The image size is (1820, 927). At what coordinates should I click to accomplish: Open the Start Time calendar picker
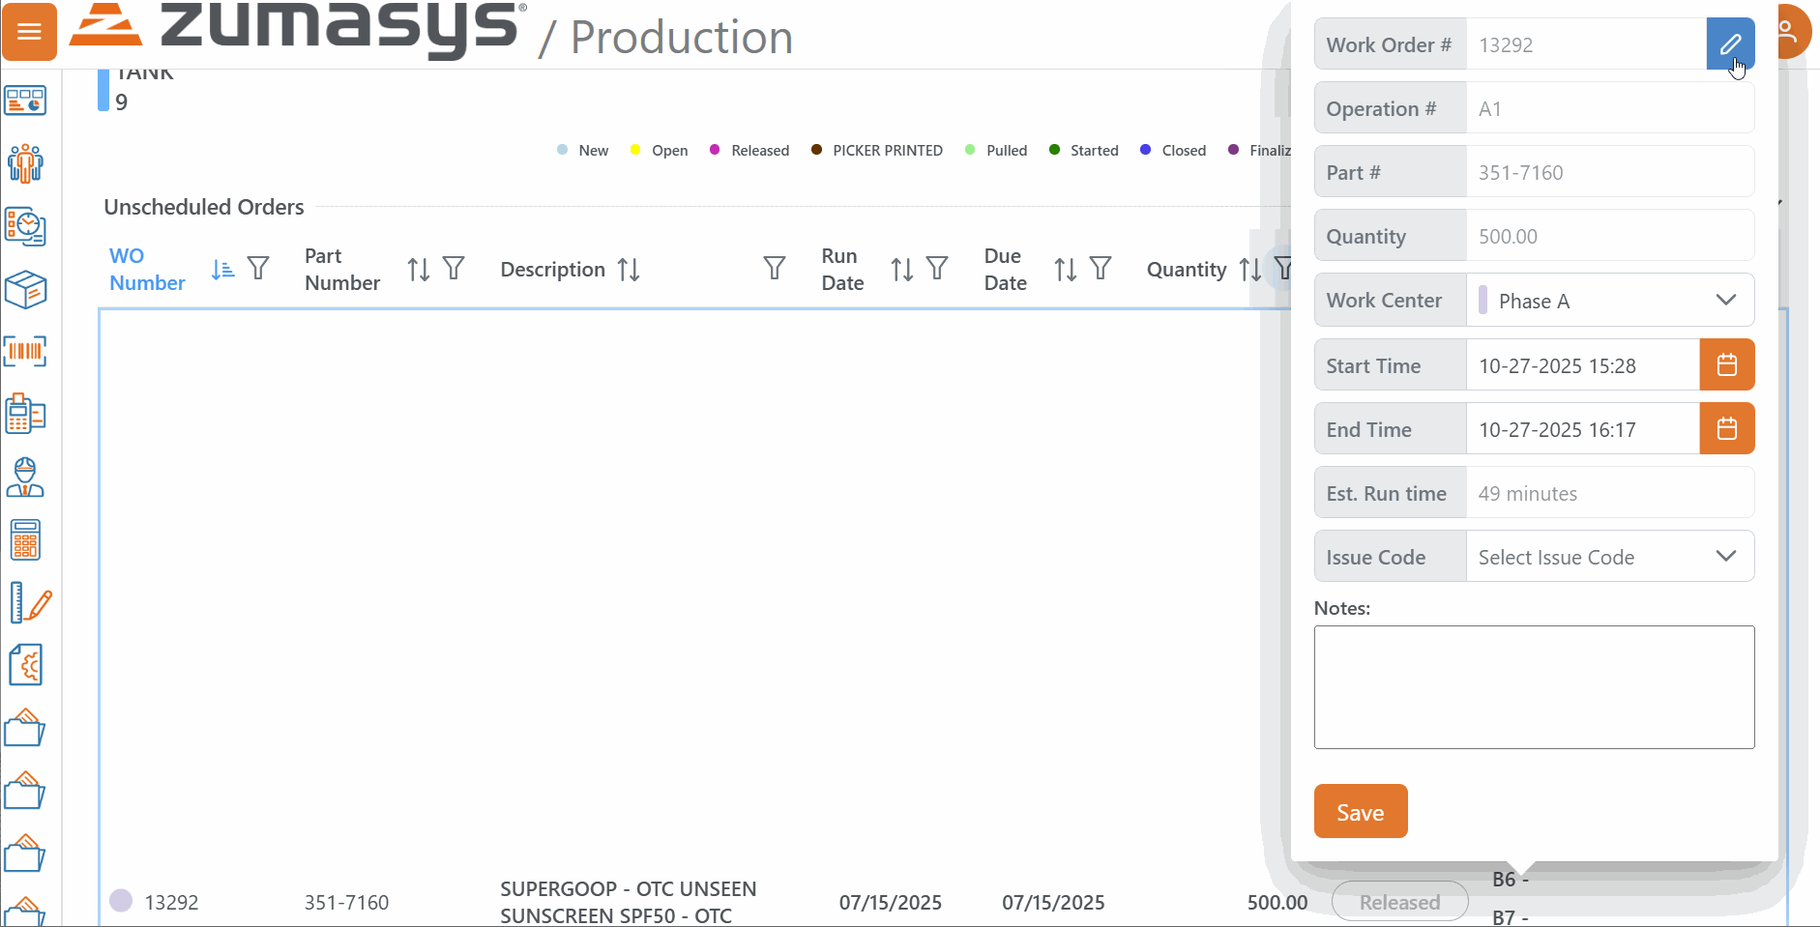tap(1727, 364)
